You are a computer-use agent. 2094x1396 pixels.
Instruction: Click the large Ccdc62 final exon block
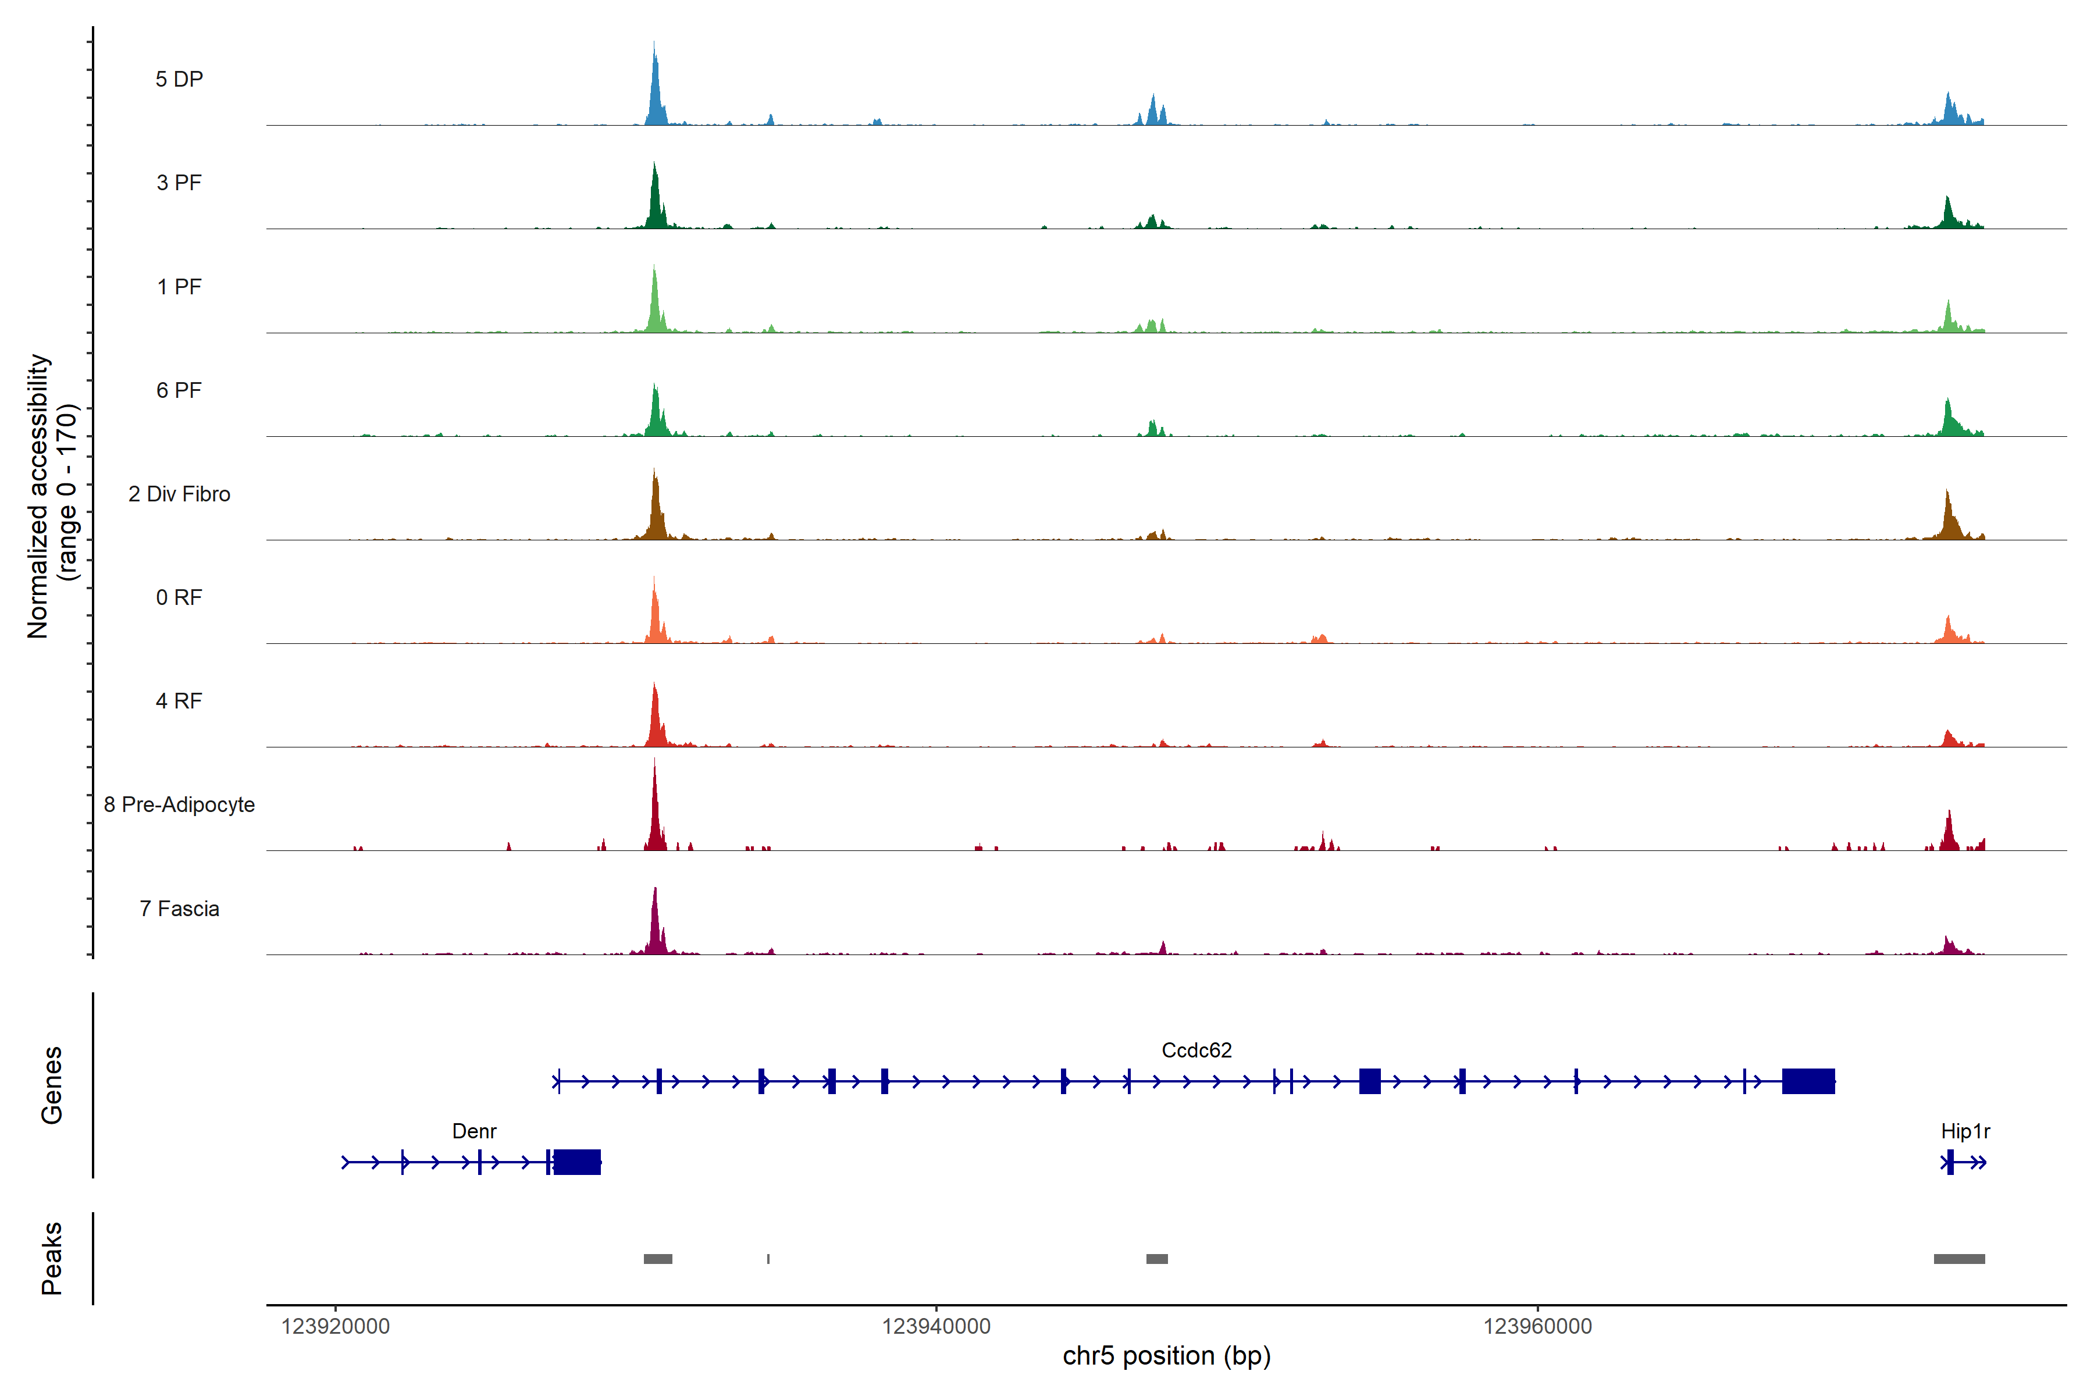[x=1807, y=1082]
